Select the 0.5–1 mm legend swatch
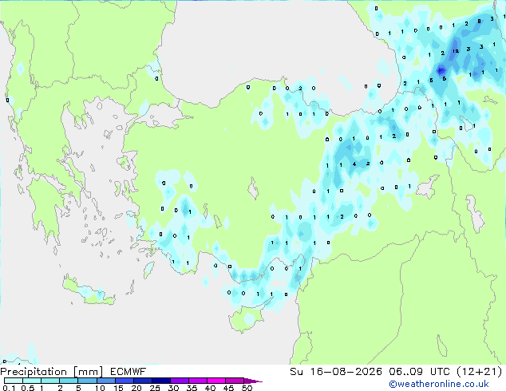Image resolution: width=506 pixels, height=391 pixels. [32, 381]
